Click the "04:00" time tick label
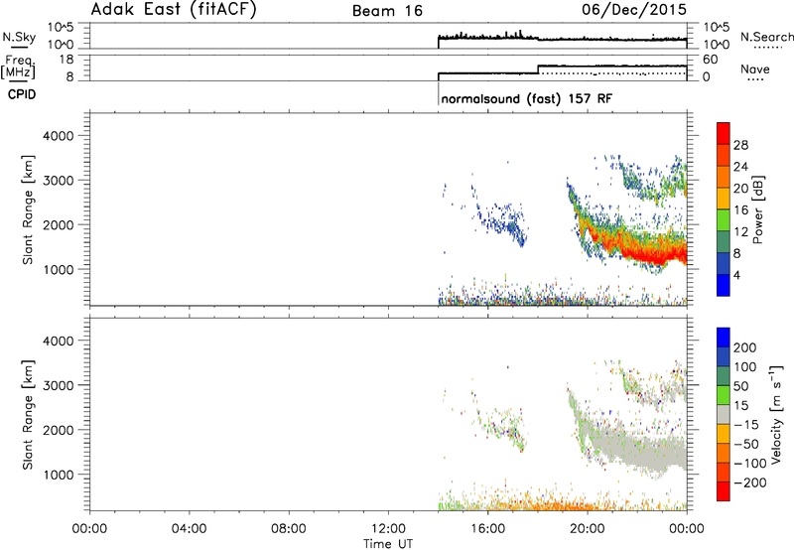 [x=189, y=529]
